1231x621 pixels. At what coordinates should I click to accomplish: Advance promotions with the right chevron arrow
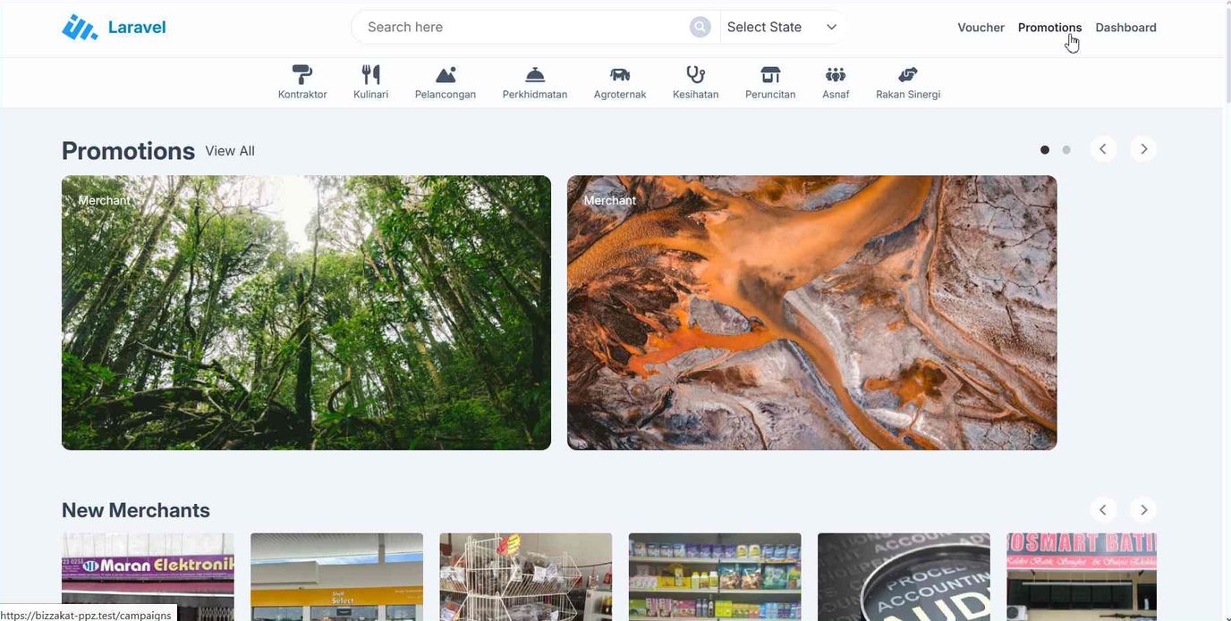pos(1142,148)
